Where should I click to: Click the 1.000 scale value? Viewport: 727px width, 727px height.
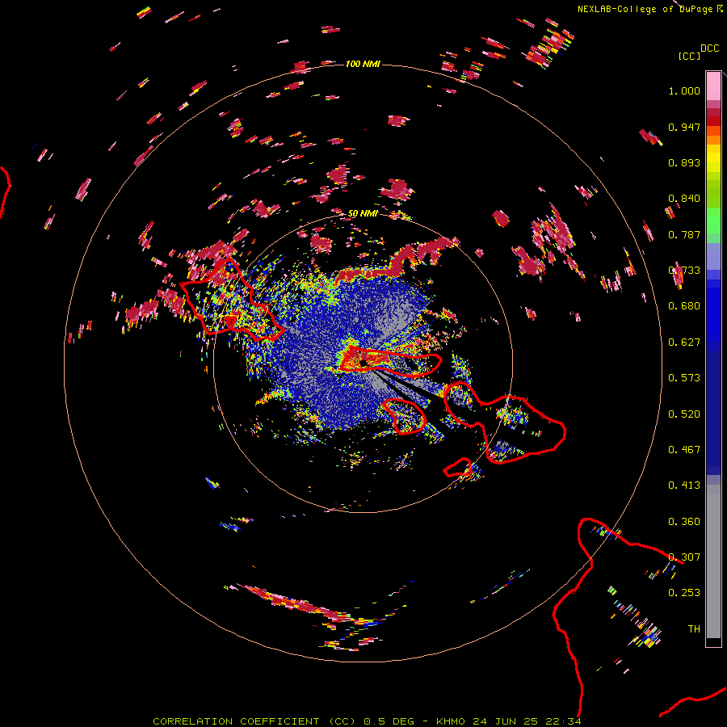point(684,90)
